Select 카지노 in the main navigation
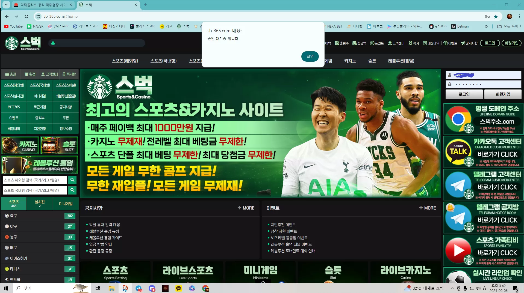The image size is (524, 293). tap(350, 61)
